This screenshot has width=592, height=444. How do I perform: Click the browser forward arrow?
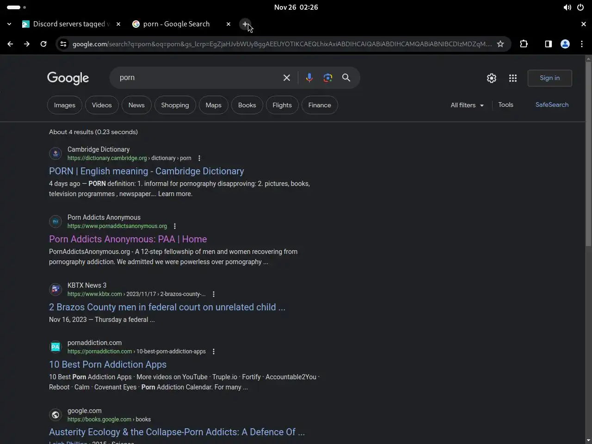point(27,44)
